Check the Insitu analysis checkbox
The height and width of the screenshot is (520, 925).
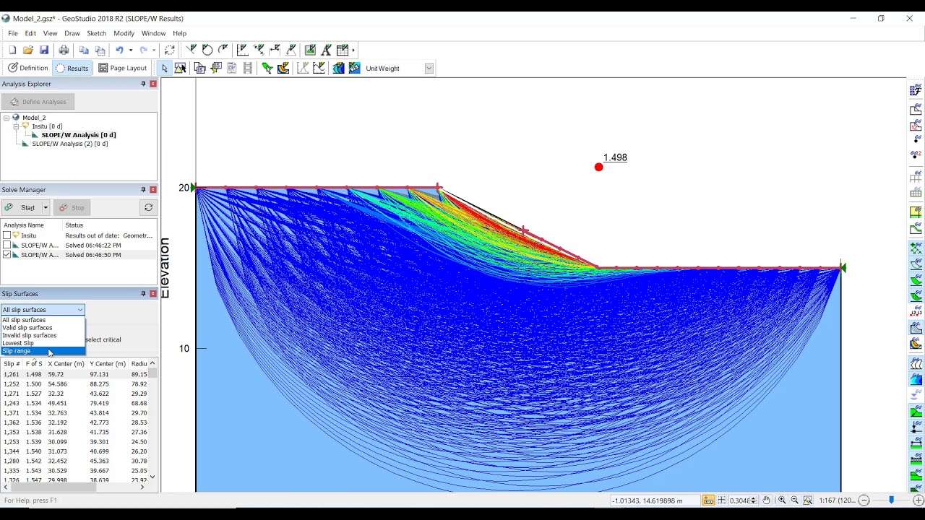pos(7,235)
